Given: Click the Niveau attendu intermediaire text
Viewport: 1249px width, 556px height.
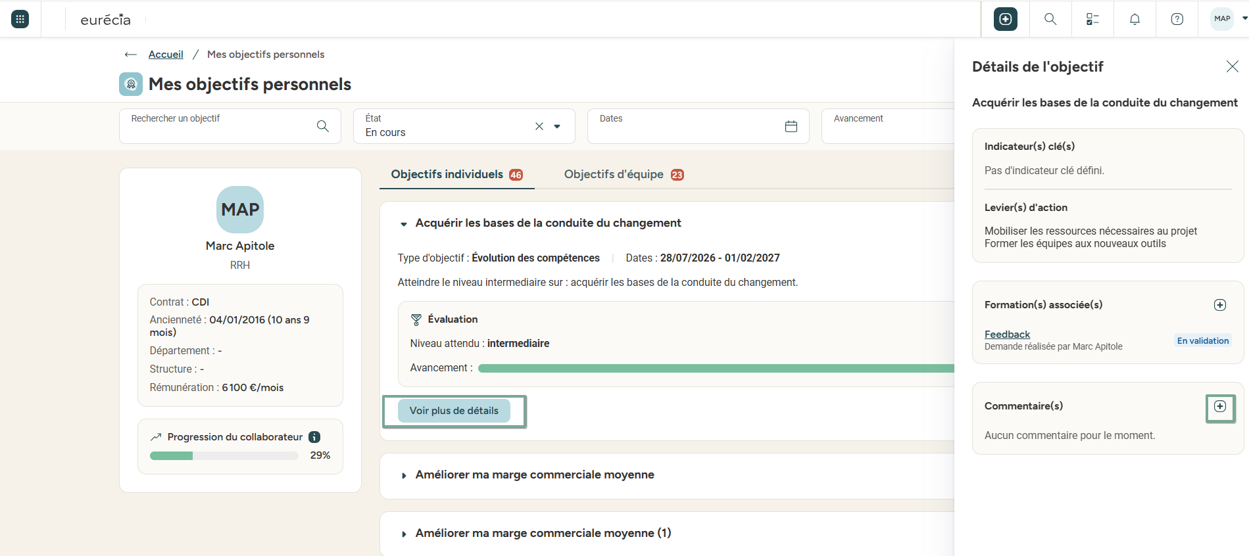Looking at the screenshot, I should coord(479,344).
